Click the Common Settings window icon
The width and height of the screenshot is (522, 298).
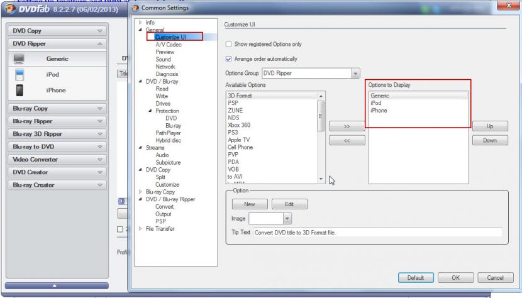pos(135,8)
